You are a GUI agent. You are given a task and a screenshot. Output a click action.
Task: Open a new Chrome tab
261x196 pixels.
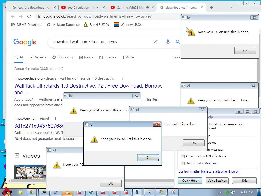pyautogui.click(x=211, y=7)
